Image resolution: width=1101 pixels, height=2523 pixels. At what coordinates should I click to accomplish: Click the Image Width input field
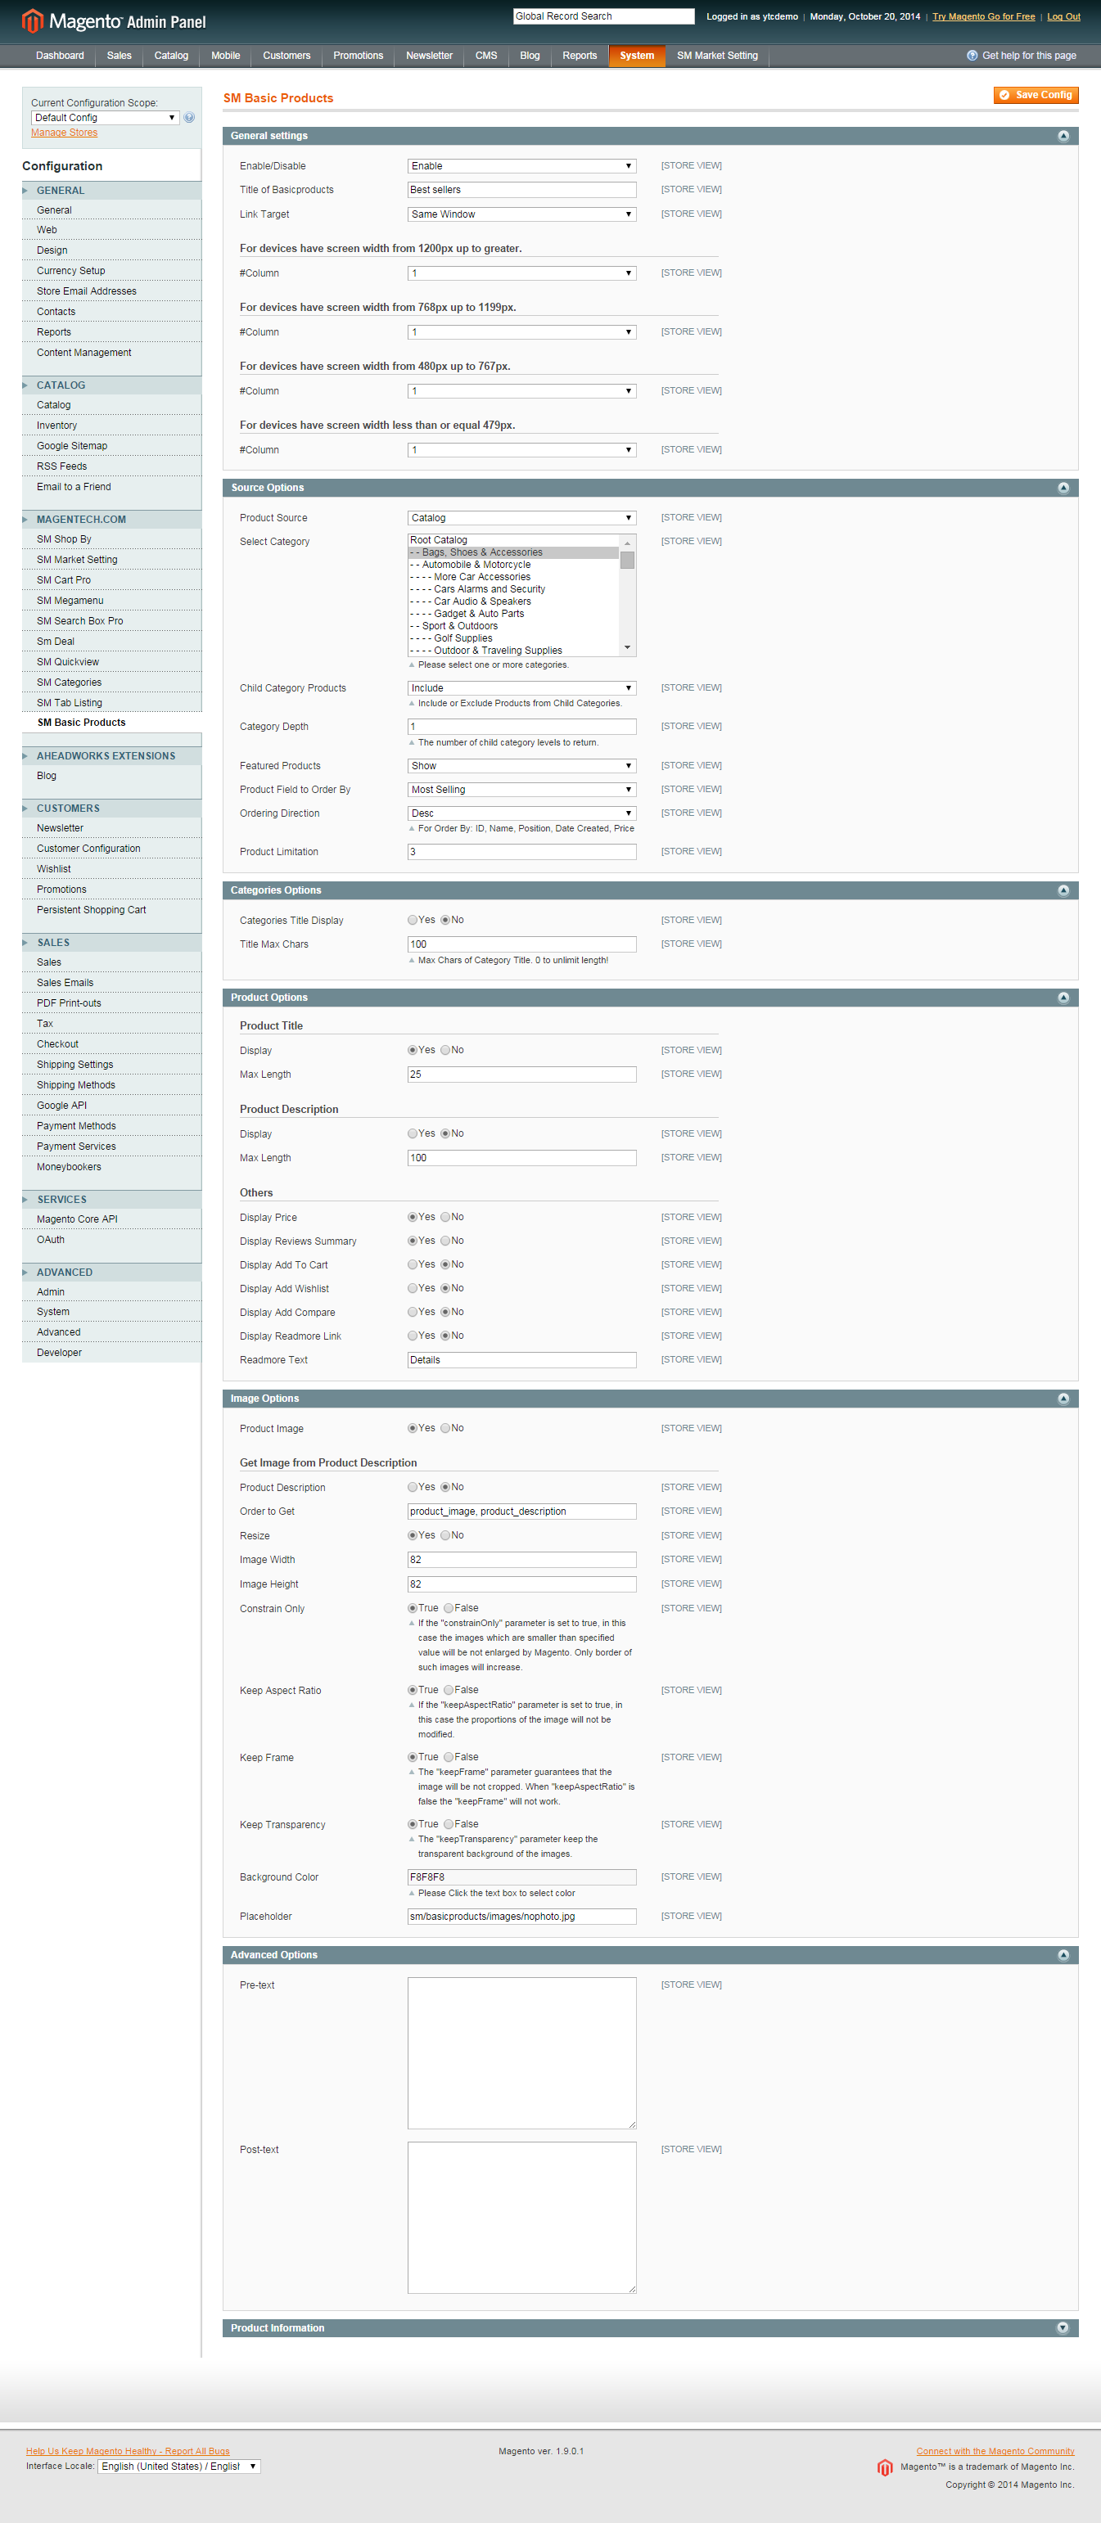click(x=521, y=1561)
